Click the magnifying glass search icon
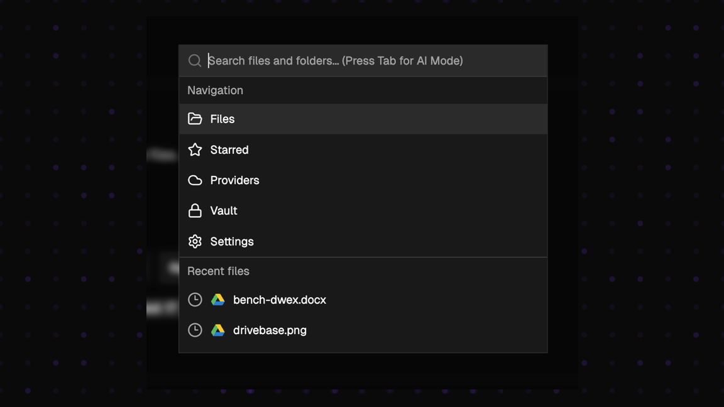 (195, 61)
